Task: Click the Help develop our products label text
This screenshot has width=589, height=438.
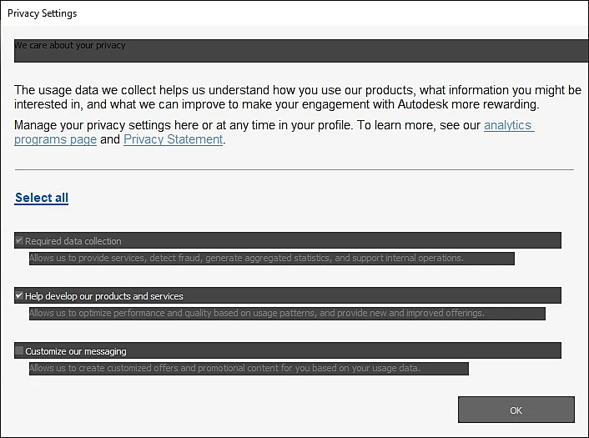Action: [104, 296]
